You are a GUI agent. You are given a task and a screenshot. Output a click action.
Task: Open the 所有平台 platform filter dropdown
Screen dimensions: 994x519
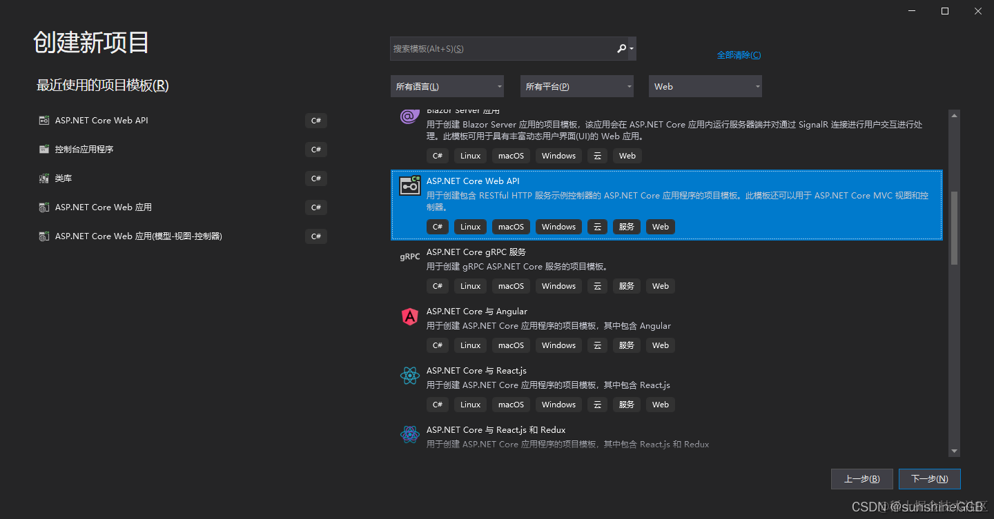coord(577,86)
